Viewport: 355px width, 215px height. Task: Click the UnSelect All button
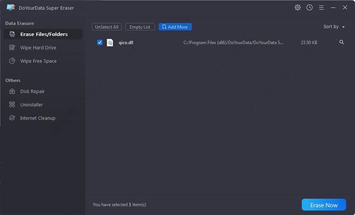(106, 27)
